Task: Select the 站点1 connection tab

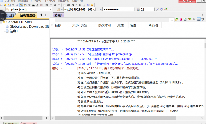Action: click(x=59, y=15)
